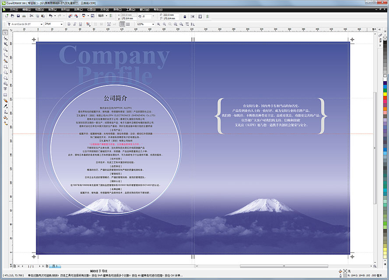Toggle the lock ratio padlock button
The width and height of the screenshot is (389, 280).
[185, 16]
